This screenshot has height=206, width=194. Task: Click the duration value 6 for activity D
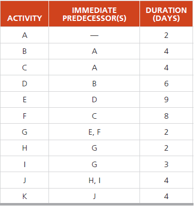pos(166,84)
